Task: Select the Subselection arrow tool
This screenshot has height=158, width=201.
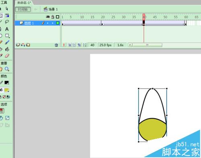Action: (x=7, y=9)
